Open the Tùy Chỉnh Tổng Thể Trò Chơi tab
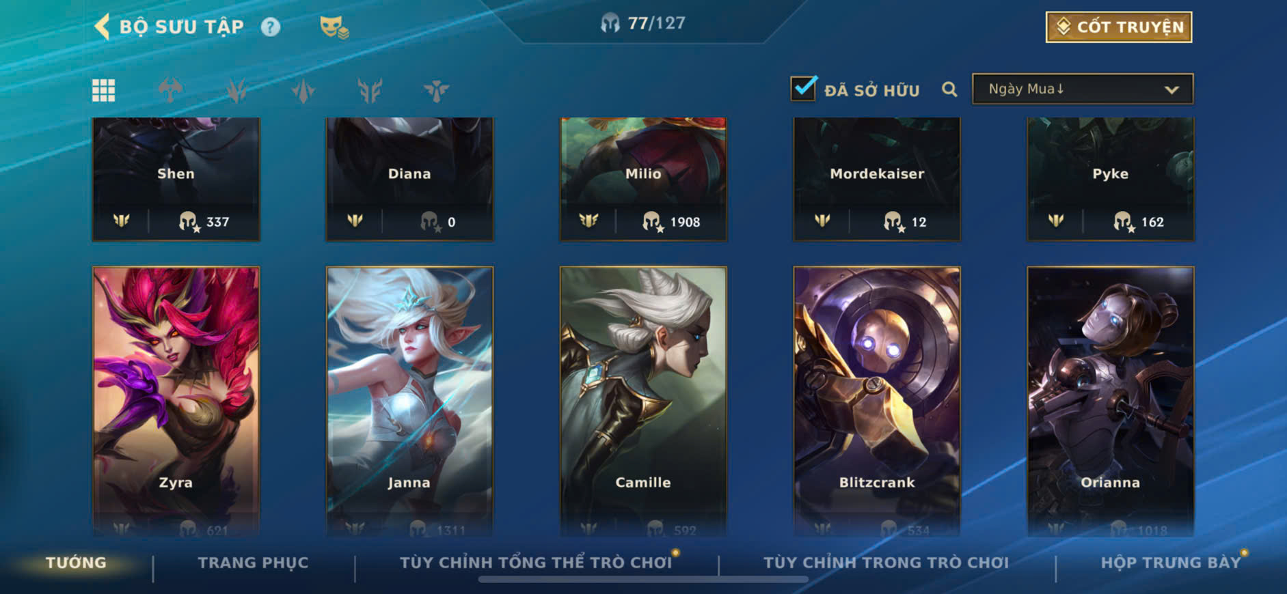 tap(536, 563)
